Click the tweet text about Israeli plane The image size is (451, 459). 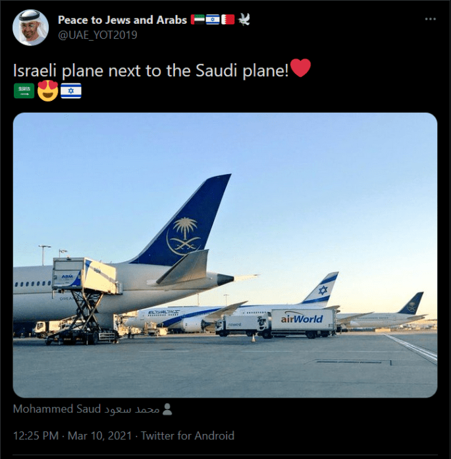pyautogui.click(x=151, y=70)
